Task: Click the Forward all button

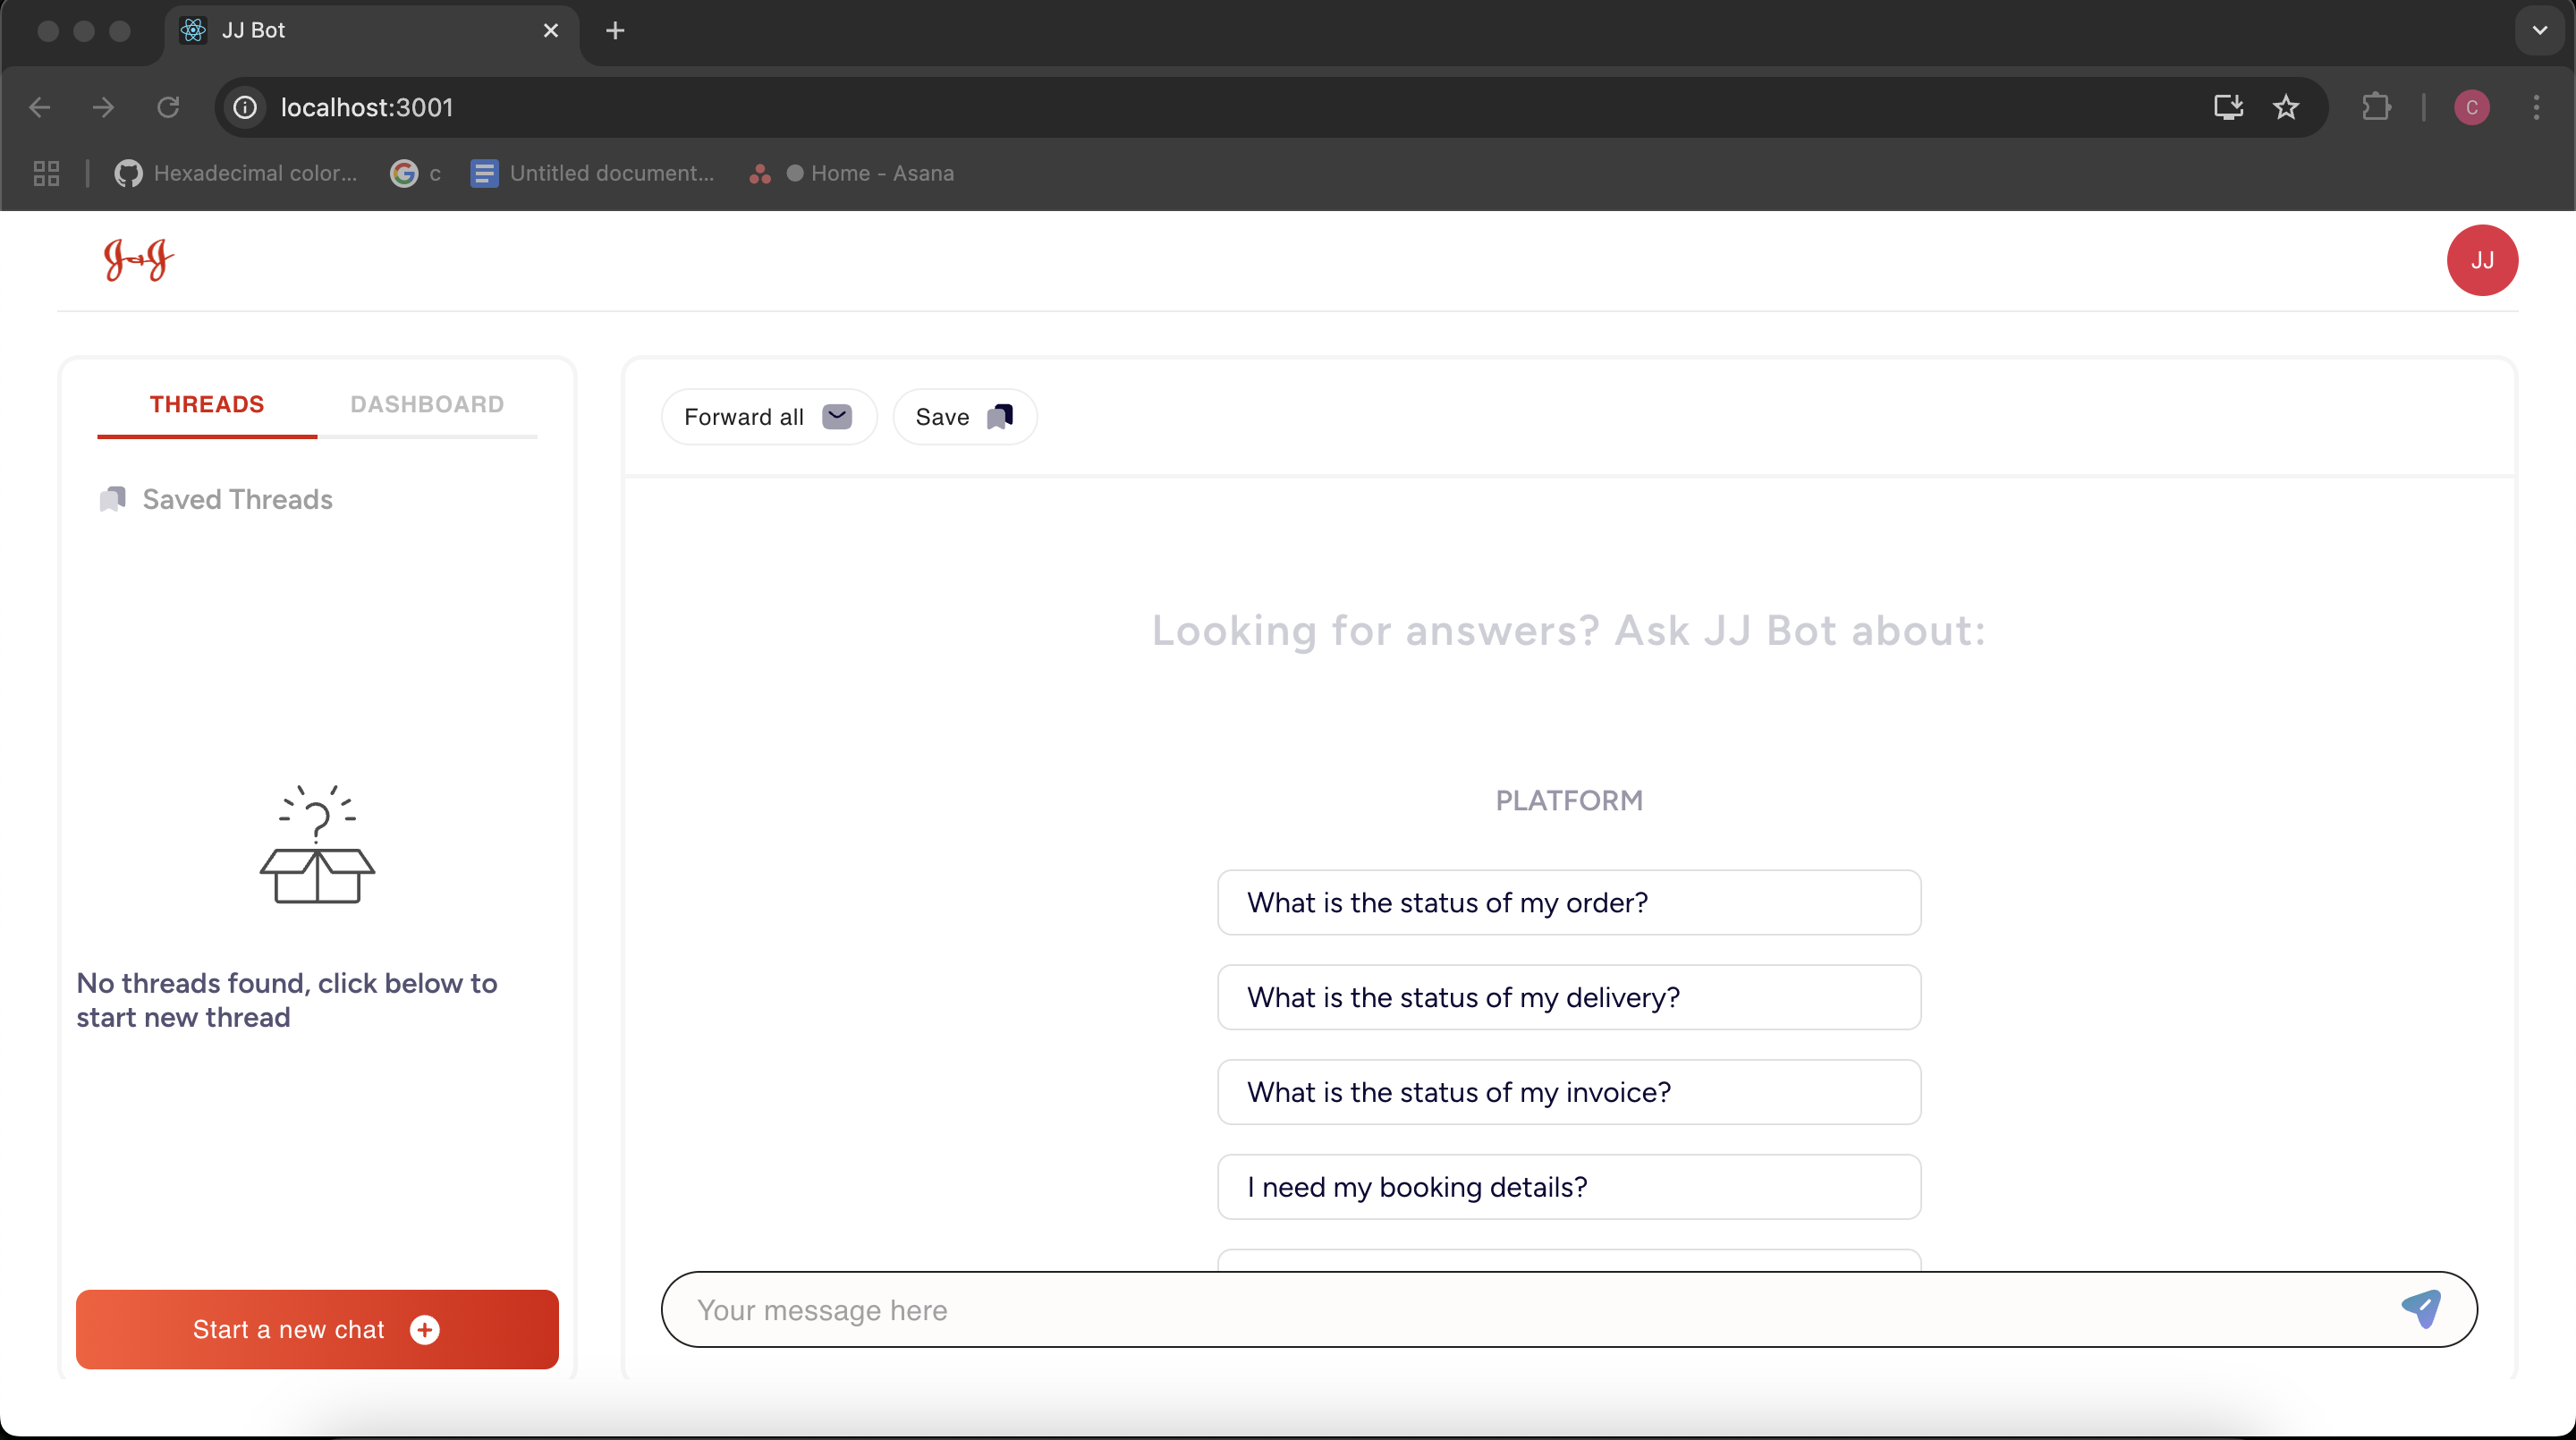Action: coord(768,417)
